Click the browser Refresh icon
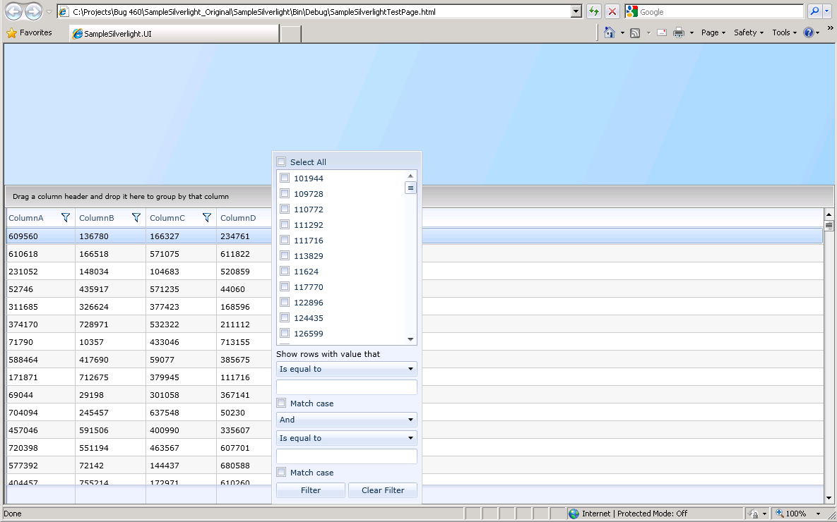Screen dimensions: 837x522 pyautogui.click(x=593, y=11)
